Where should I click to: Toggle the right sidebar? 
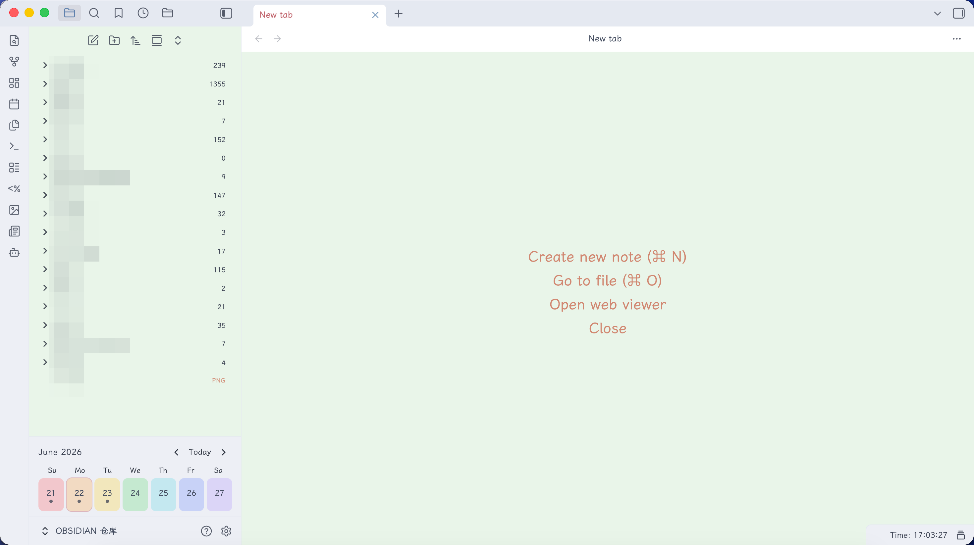(x=959, y=14)
